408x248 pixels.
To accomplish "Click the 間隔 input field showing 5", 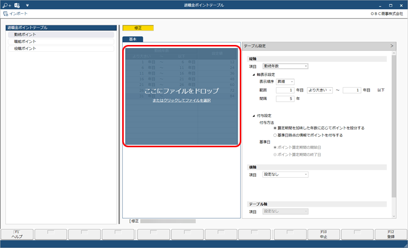I will point(285,99).
